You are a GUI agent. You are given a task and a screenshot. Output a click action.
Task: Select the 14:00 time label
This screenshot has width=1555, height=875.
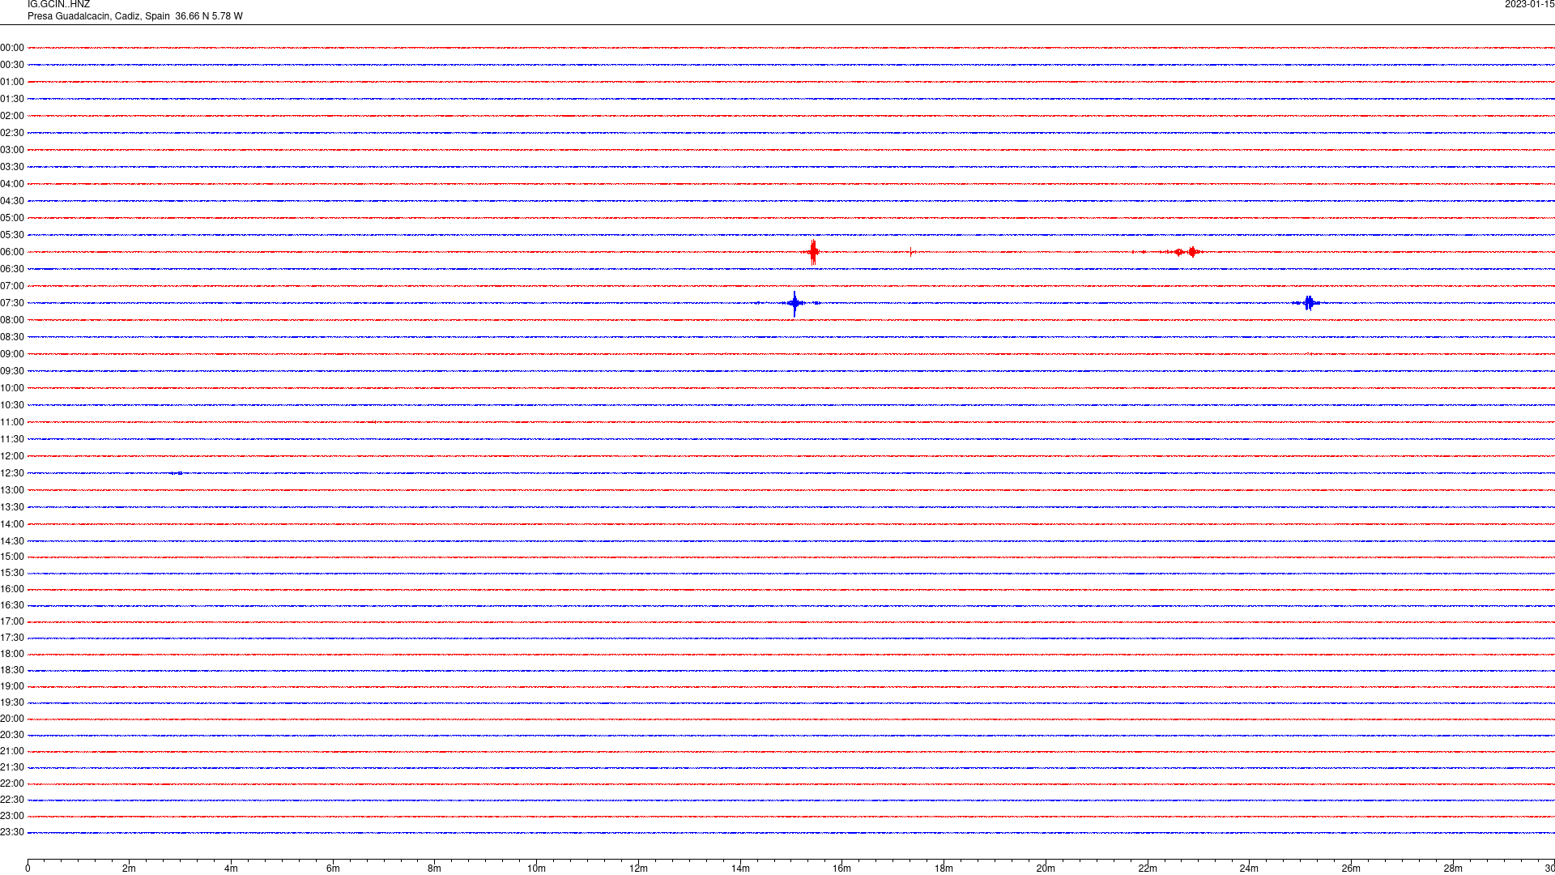[x=12, y=524]
